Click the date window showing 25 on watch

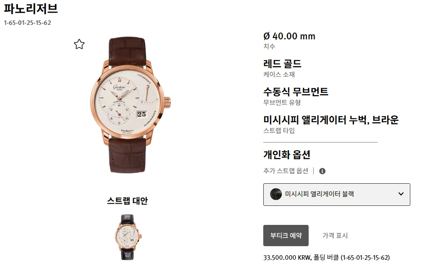coord(142,114)
